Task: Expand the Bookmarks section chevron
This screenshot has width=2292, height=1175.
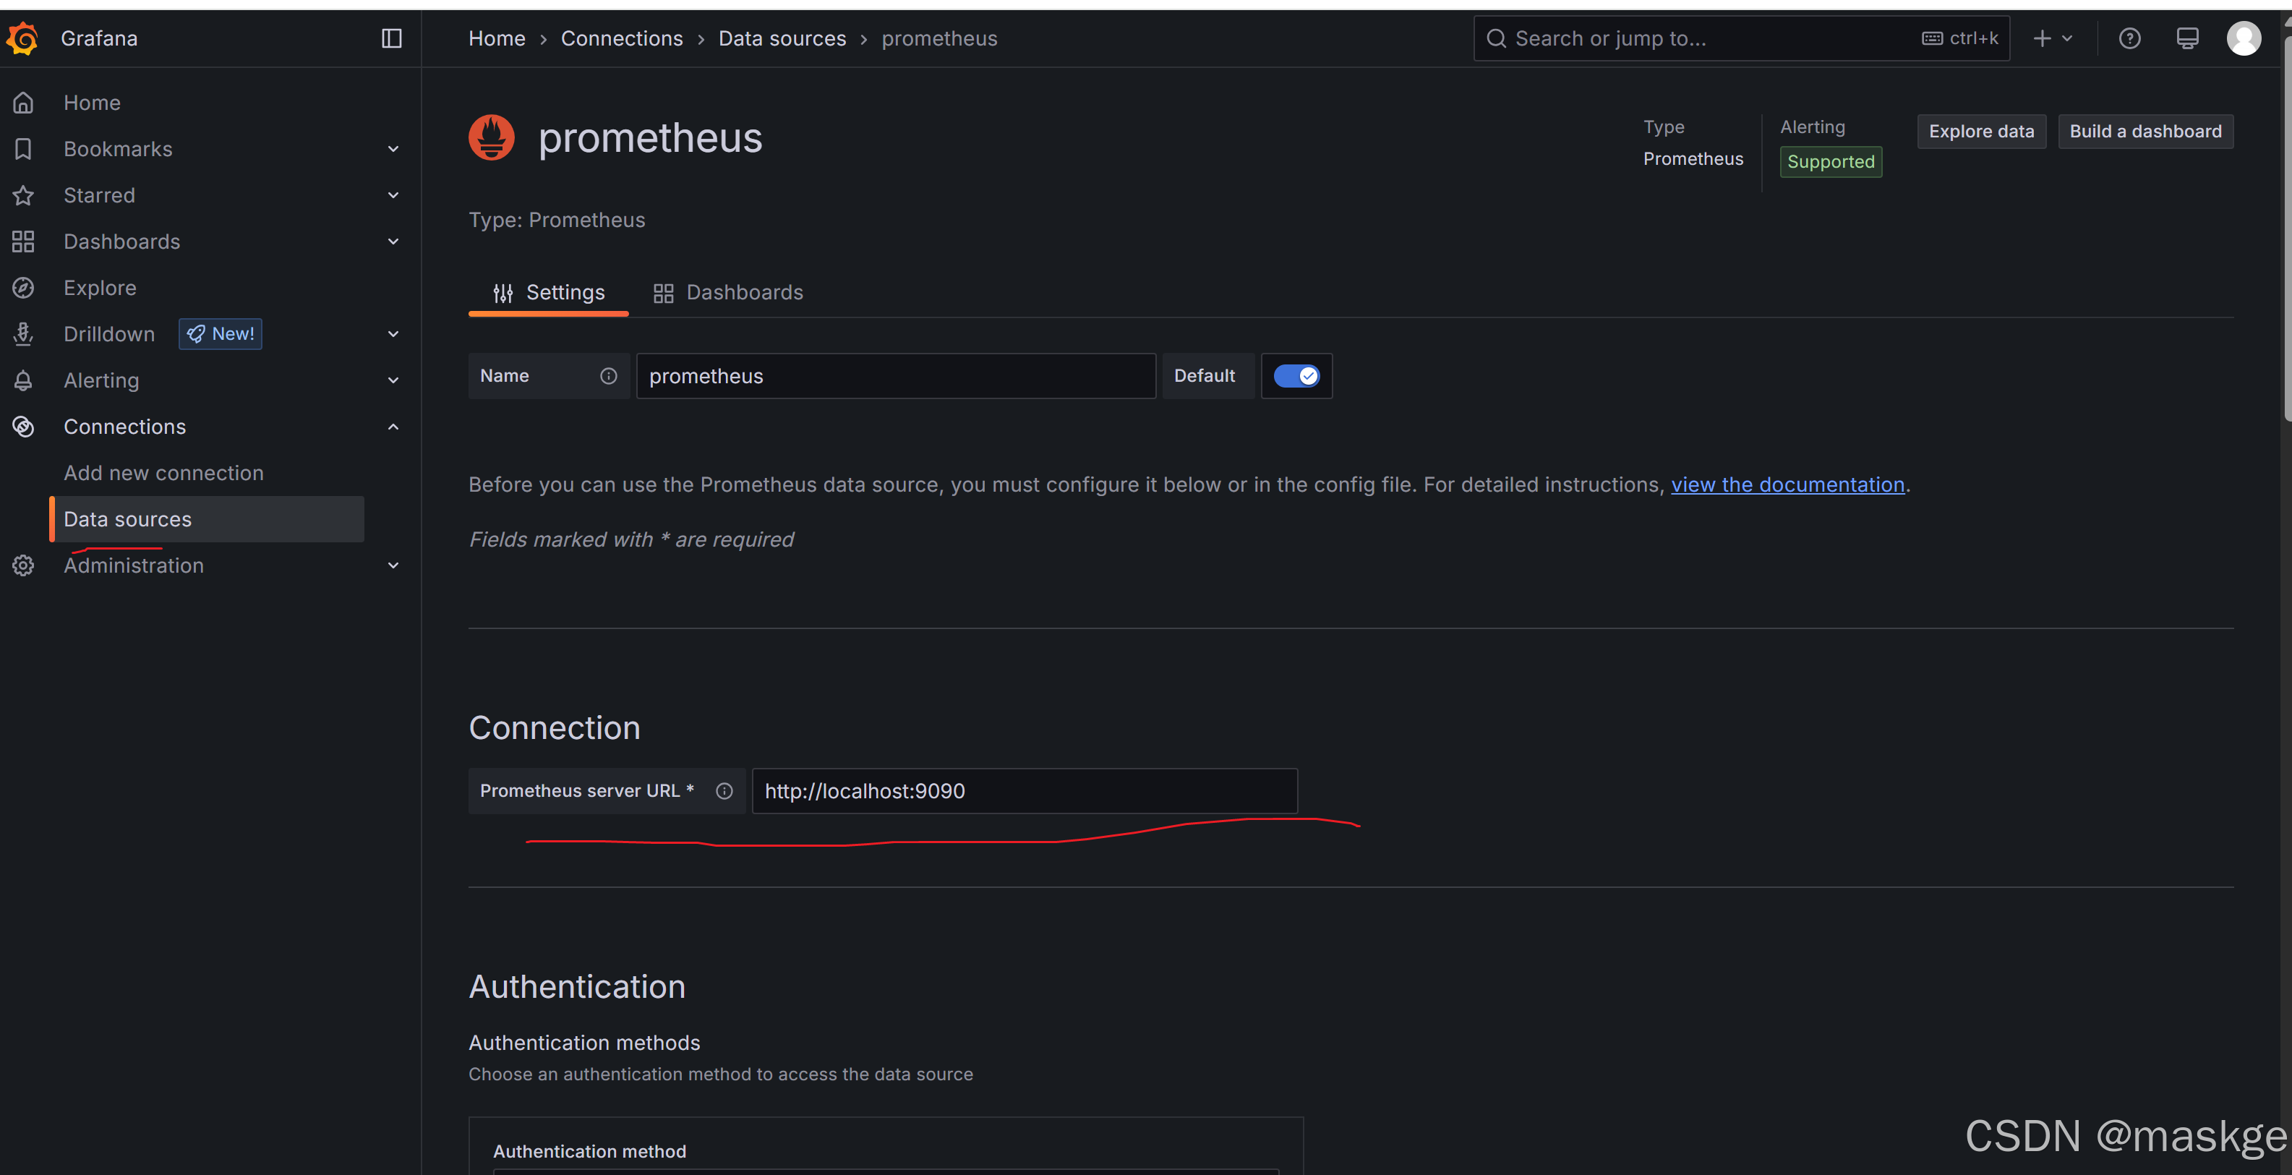Action: [x=393, y=150]
